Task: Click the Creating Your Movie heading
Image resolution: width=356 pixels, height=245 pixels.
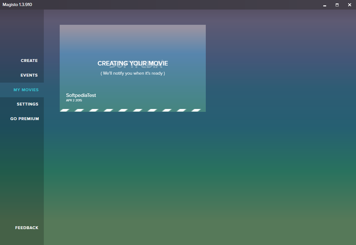Action: (133, 64)
